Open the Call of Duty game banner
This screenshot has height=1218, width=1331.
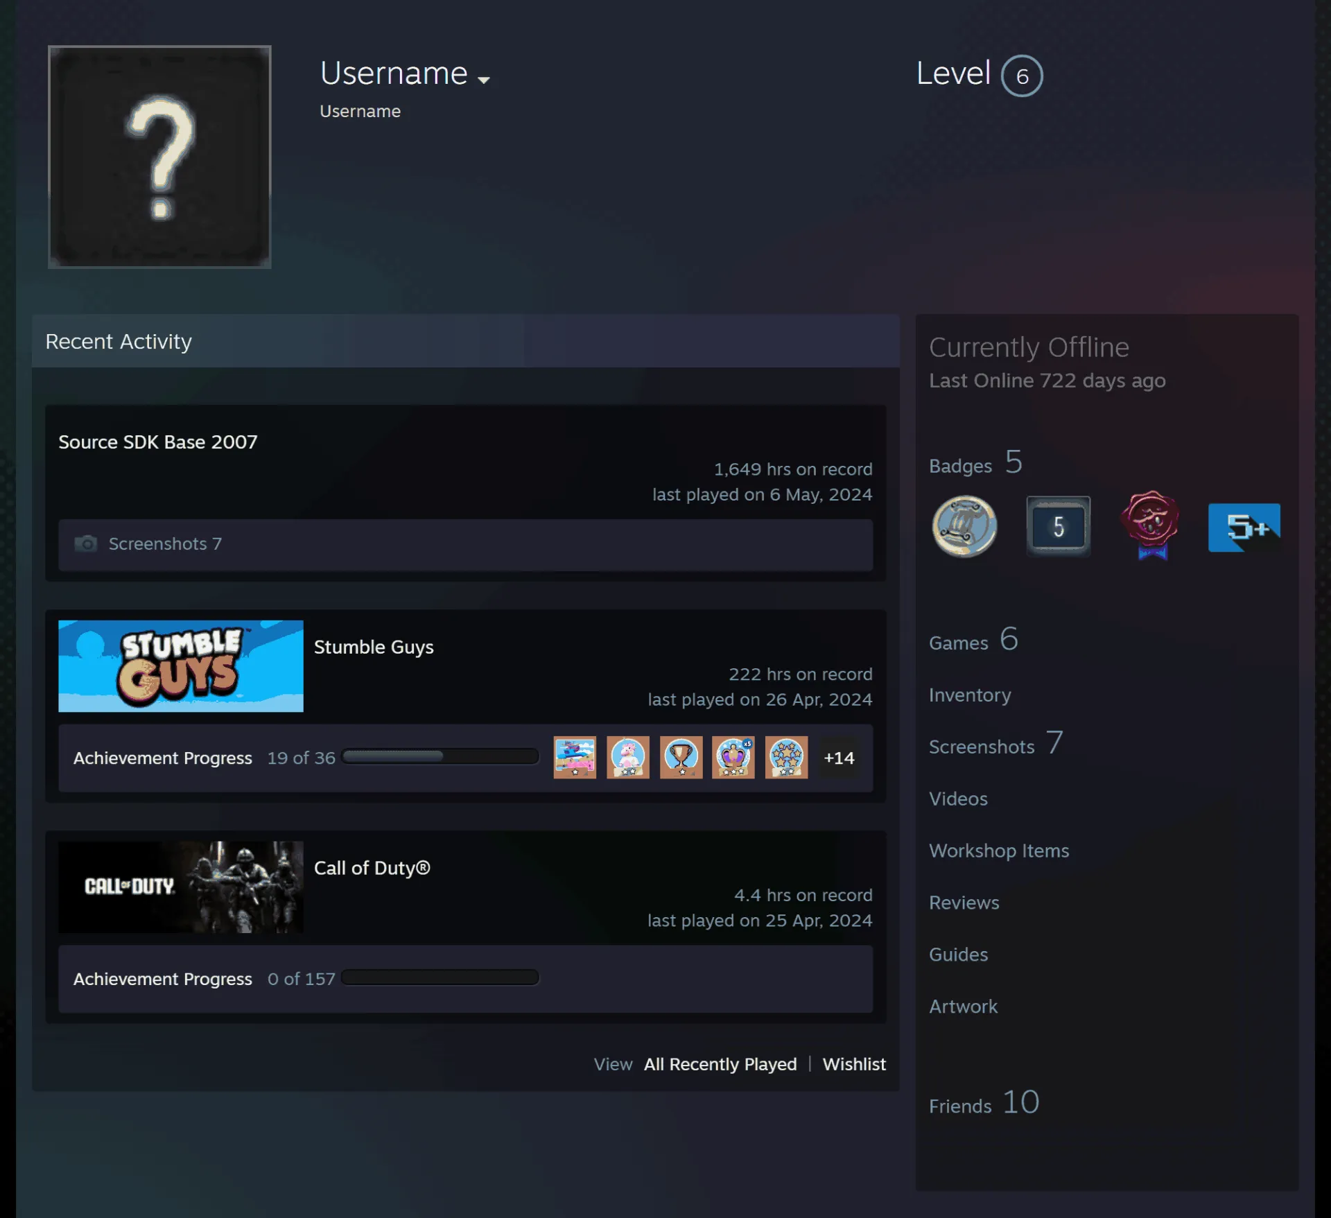click(x=181, y=887)
